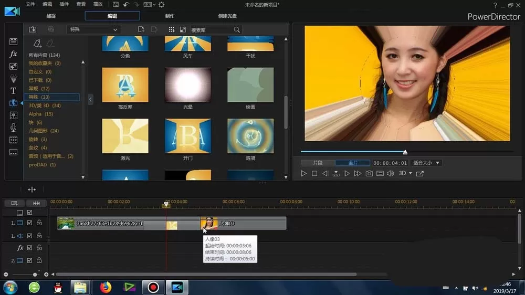Open the 特殊 category dropdown
The image size is (525, 295).
(93, 29)
